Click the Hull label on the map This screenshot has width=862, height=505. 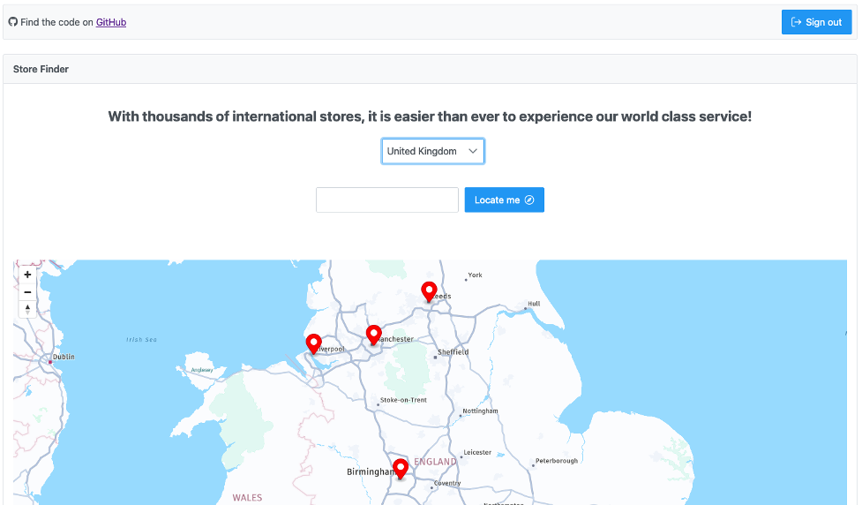click(534, 304)
